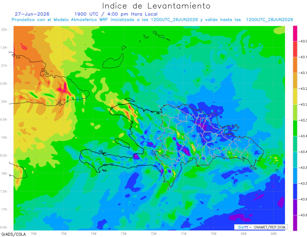Click the red segment of the color bar

pyautogui.click(x=295, y=49)
